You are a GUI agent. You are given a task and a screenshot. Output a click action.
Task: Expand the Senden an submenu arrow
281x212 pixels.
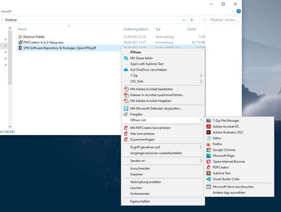(201, 161)
